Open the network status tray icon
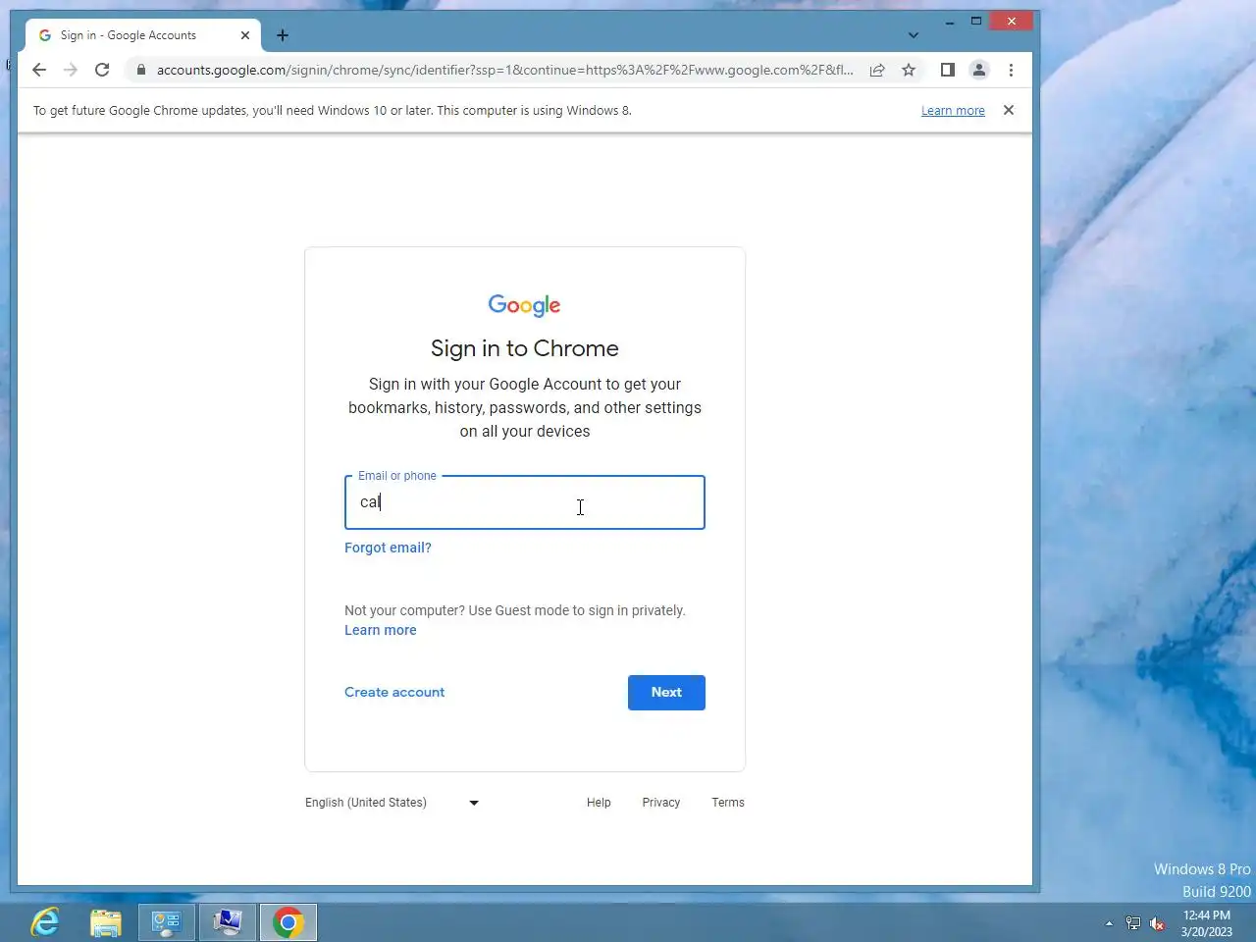Viewport: 1256px width, 942px height. 1133,923
